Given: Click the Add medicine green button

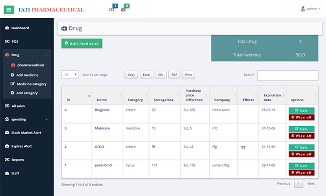Looking at the screenshot, I should (82, 43).
